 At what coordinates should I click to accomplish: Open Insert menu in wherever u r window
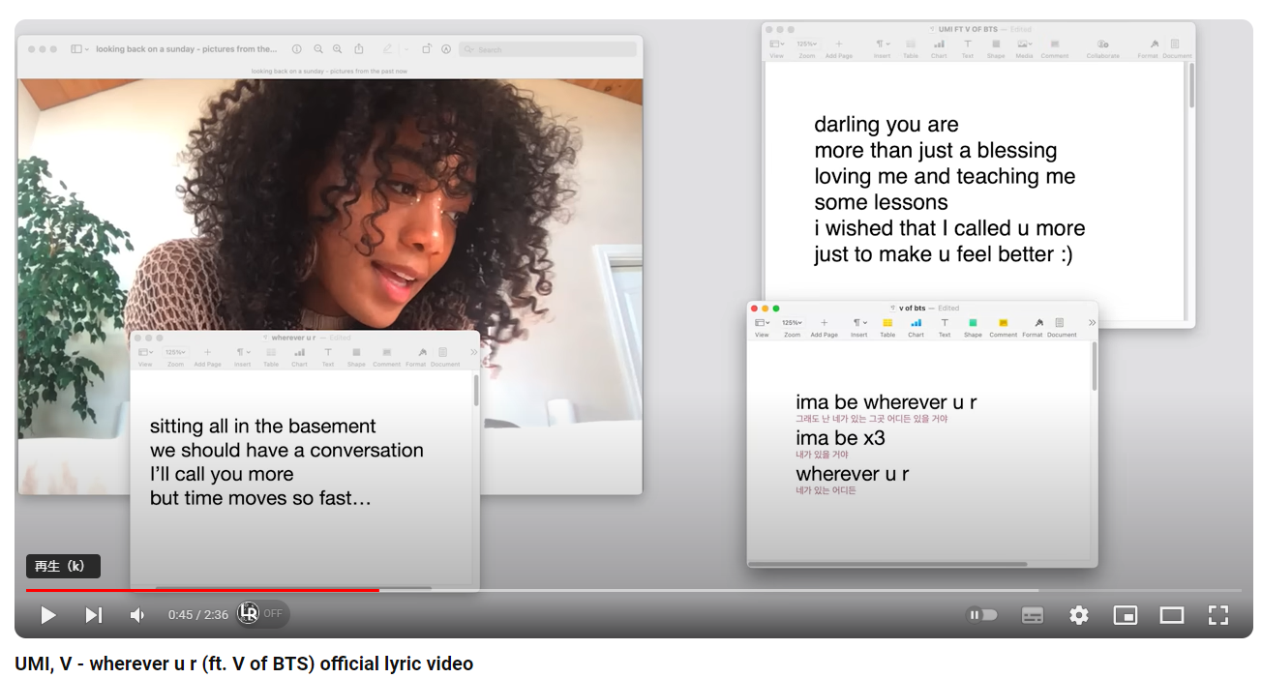coord(242,357)
